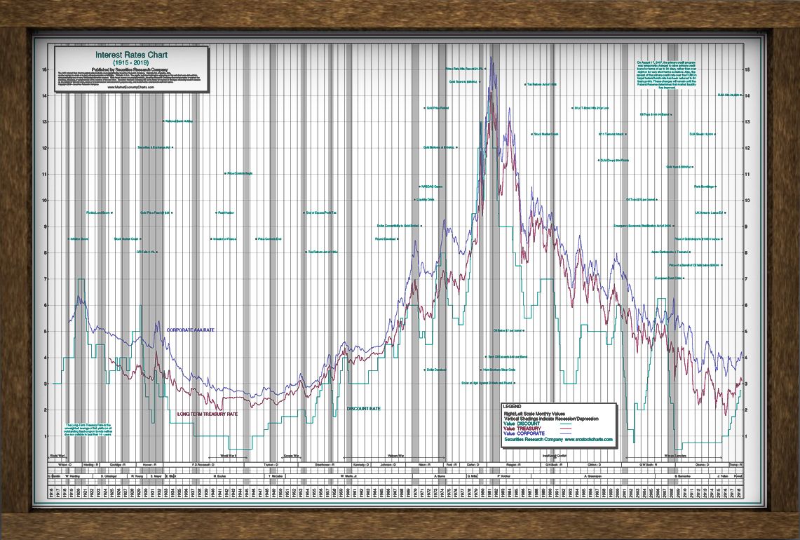Click the 'DISCOUNT RATE' line label
Viewport: 800px width, 540px height.
(x=364, y=409)
